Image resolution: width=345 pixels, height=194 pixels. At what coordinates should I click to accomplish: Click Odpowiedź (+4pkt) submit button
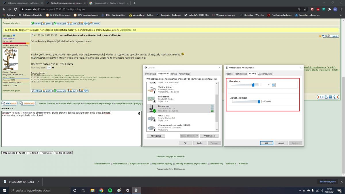click(14, 153)
